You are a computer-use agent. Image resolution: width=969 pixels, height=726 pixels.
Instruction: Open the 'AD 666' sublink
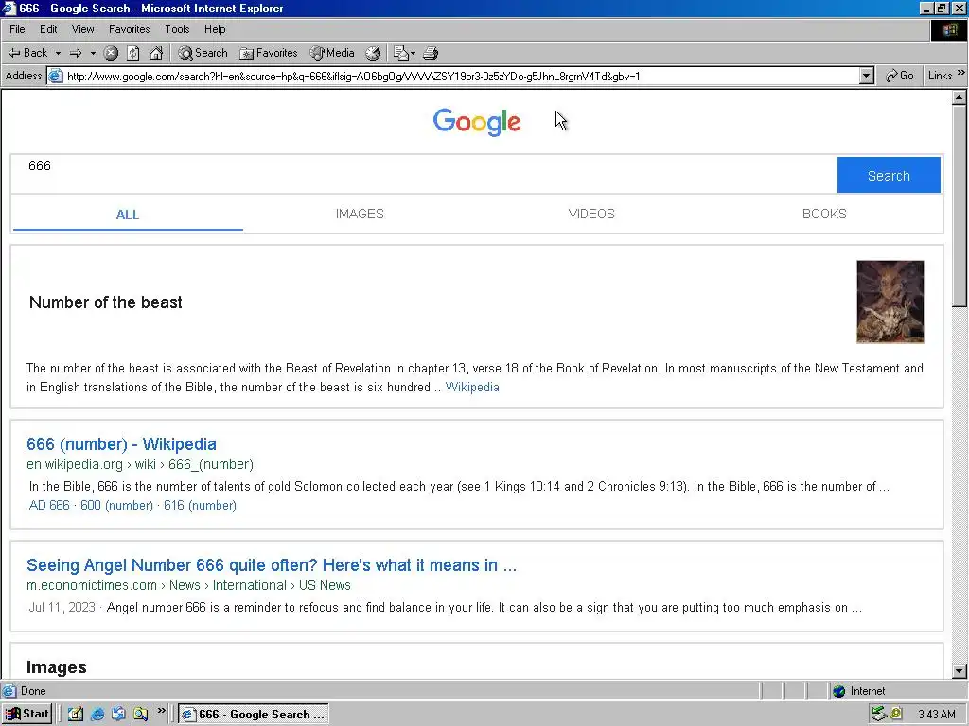(x=49, y=505)
